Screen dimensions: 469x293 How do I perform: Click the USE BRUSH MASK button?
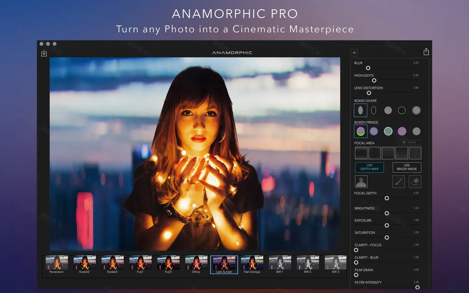[406, 167]
